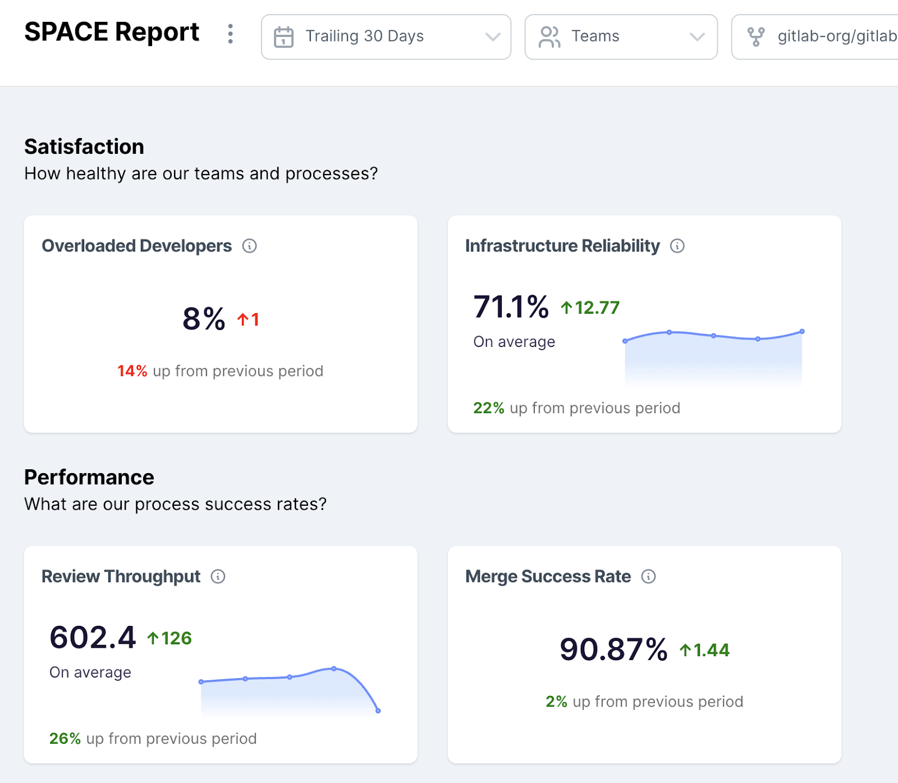
Task: Click the repository fork icon
Action: coord(755,37)
